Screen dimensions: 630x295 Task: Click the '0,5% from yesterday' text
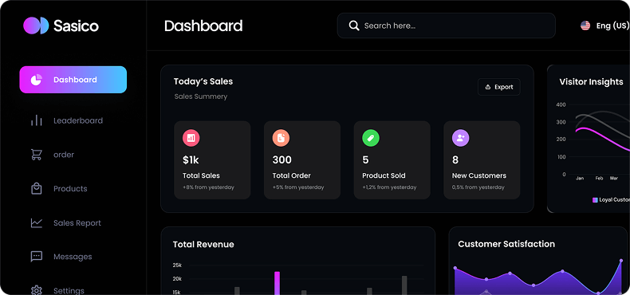pyautogui.click(x=478, y=187)
